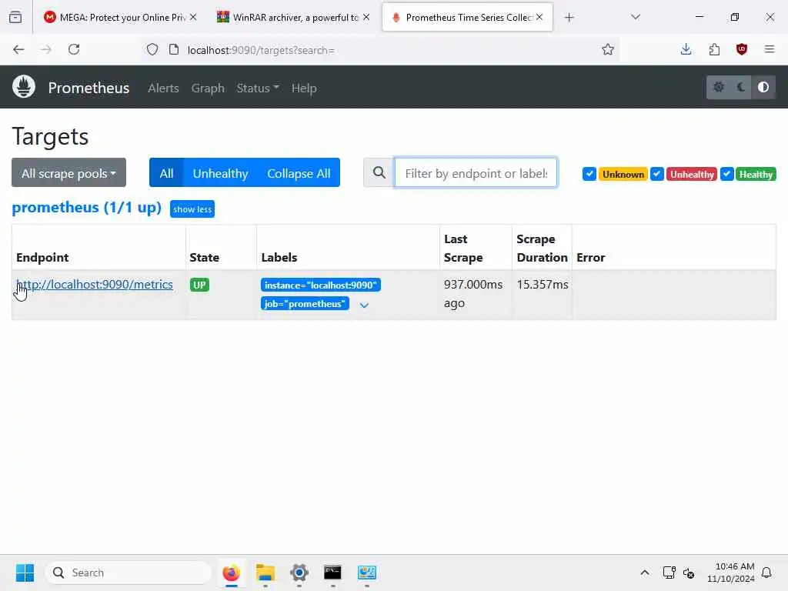The width and height of the screenshot is (788, 591).
Task: Close the Prometheus Time Series tab
Action: pos(539,17)
